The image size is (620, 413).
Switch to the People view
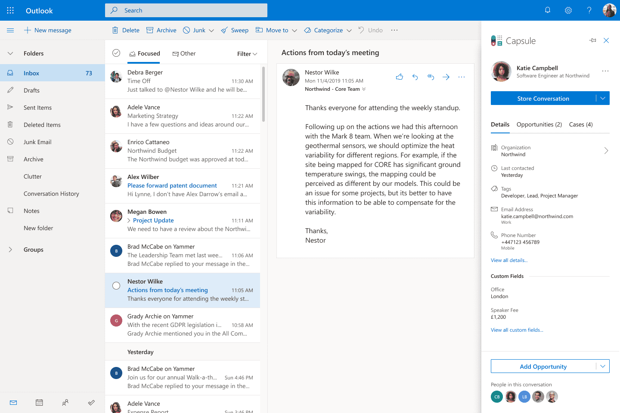tap(65, 402)
